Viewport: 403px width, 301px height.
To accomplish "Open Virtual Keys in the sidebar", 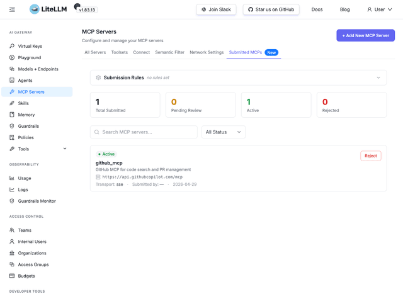I will click(37, 46).
